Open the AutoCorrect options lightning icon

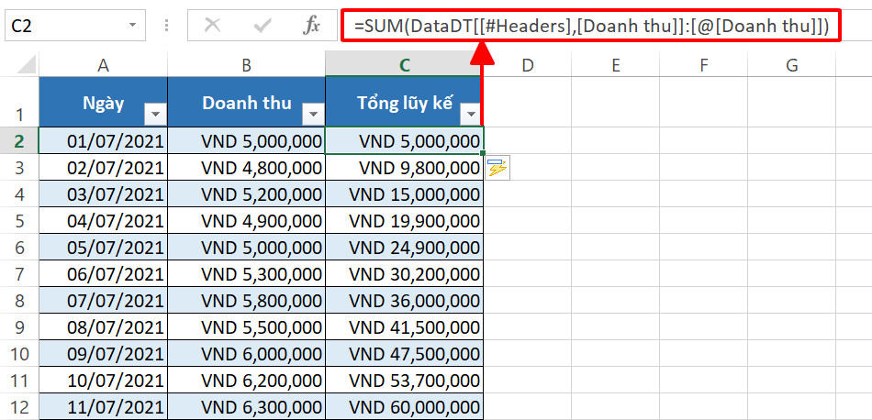tap(497, 168)
